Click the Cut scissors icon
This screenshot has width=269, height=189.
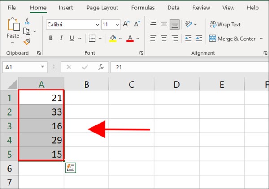coord(27,21)
